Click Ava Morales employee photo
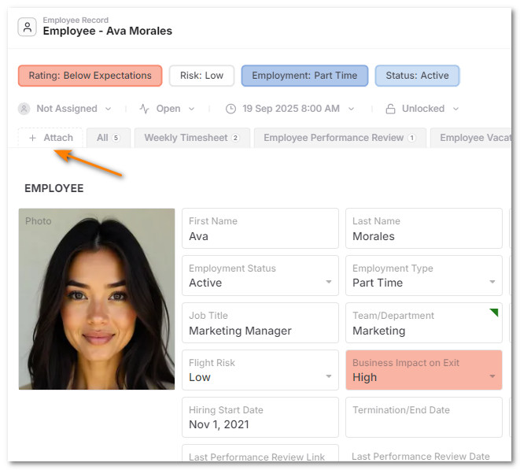Viewport: 520px width, 470px height. coord(97,299)
